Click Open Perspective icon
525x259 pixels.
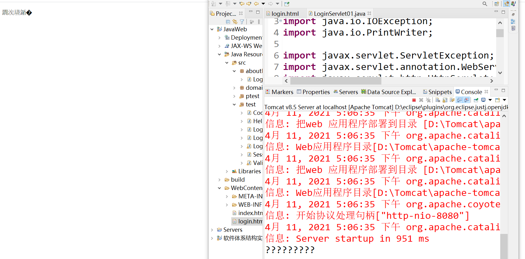click(497, 4)
